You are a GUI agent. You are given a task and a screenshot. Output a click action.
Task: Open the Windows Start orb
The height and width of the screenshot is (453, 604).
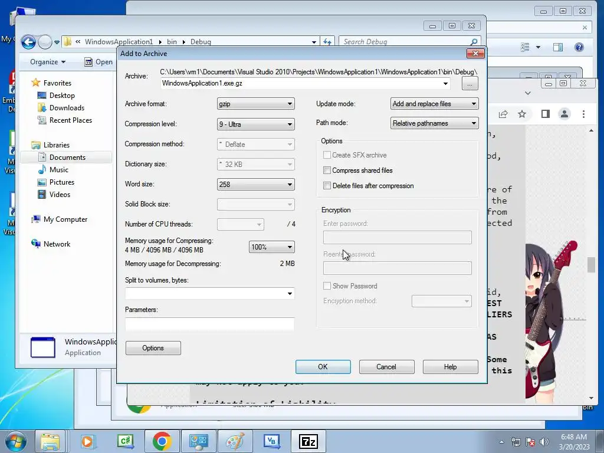(15, 441)
